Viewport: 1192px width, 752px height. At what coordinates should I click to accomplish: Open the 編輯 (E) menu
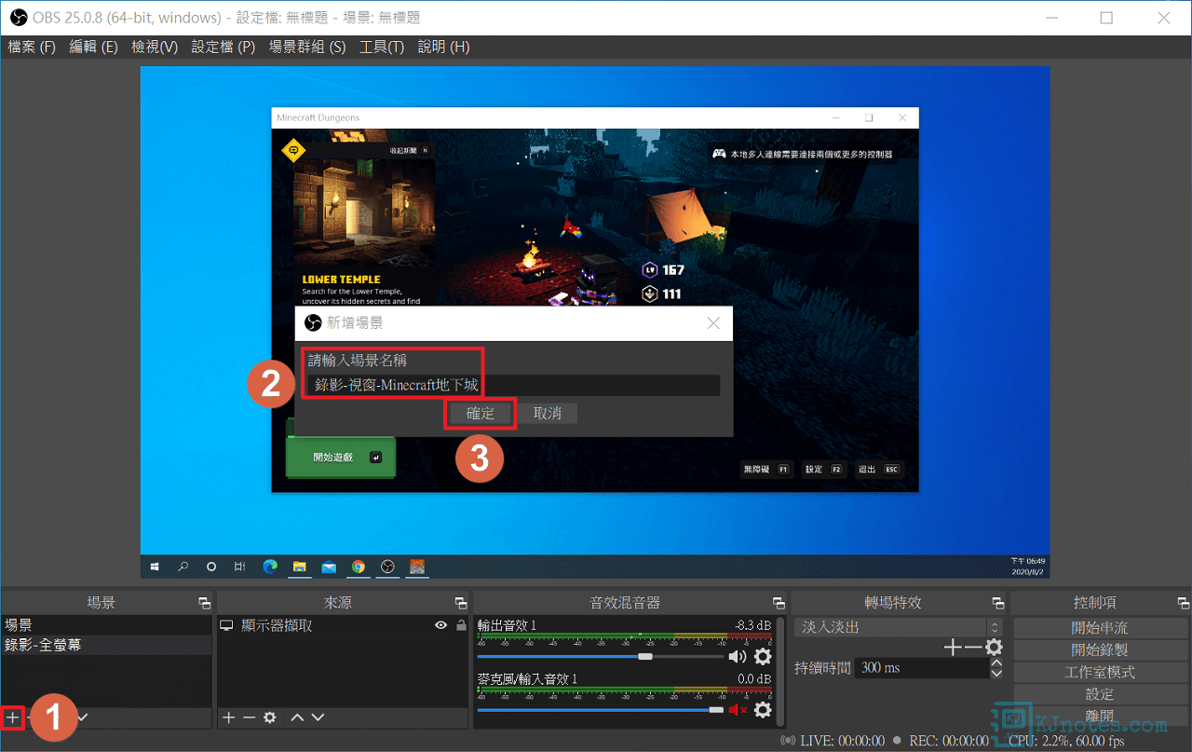pos(93,47)
